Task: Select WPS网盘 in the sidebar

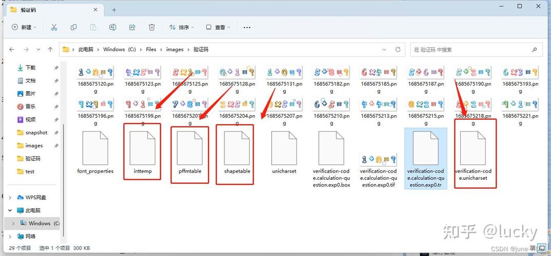Action: click(x=35, y=198)
